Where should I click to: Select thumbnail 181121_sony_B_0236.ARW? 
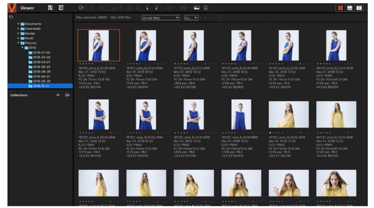[x=241, y=45]
